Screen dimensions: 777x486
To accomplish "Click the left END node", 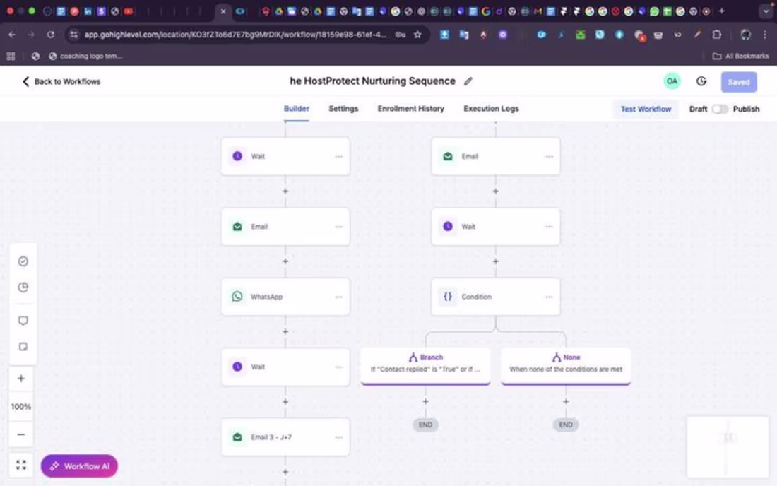I will point(425,425).
